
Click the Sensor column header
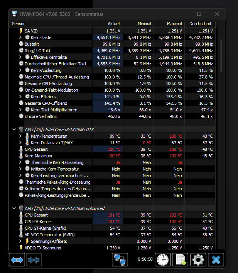click(51, 24)
